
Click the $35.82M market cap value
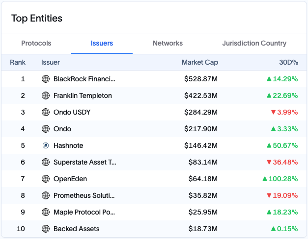point(203,195)
